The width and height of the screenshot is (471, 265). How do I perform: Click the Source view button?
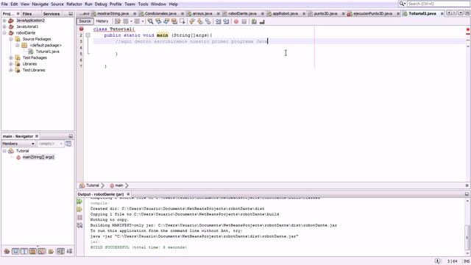tap(85, 21)
